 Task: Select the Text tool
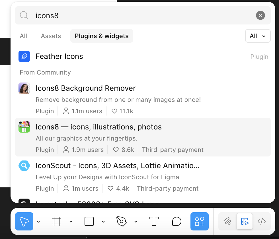click(x=154, y=221)
